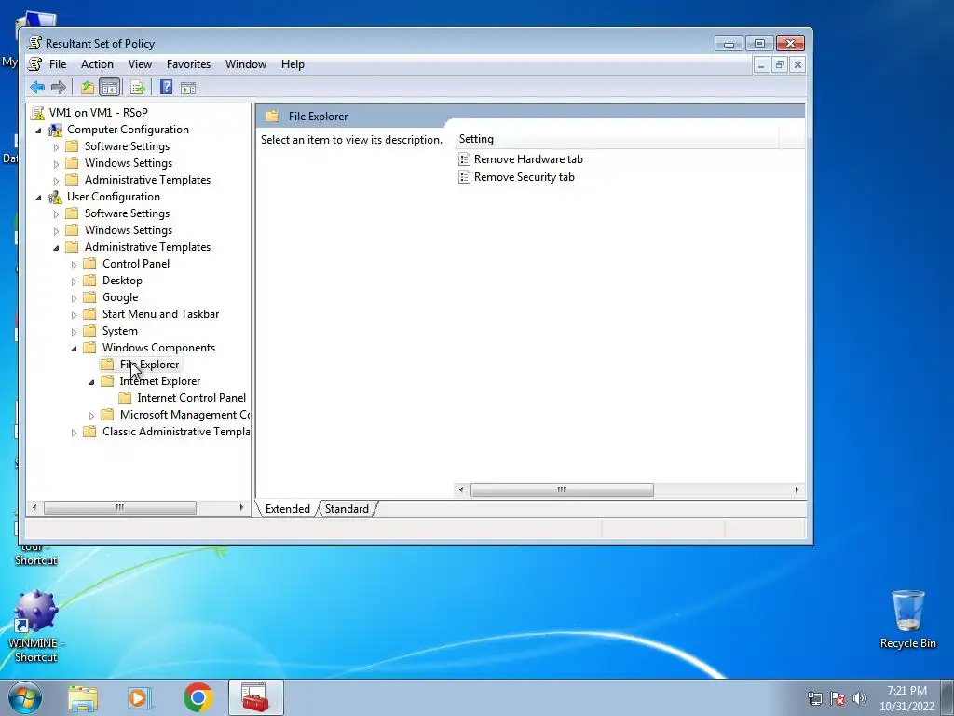
Task: Open Windows Media Player from taskbar
Action: 140,697
